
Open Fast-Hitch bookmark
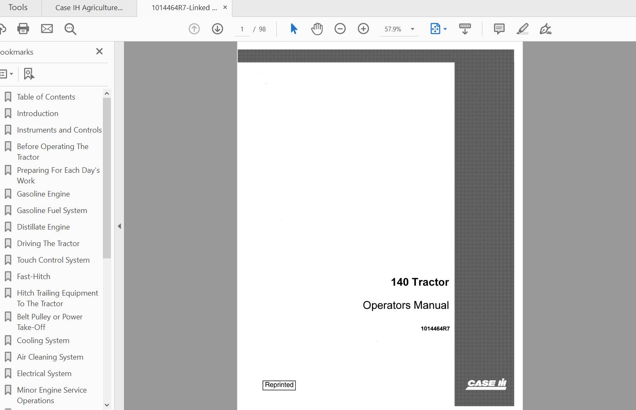pos(33,277)
